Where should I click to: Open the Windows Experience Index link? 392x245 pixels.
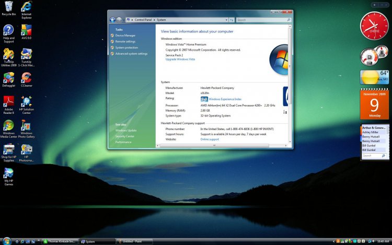tap(225, 99)
